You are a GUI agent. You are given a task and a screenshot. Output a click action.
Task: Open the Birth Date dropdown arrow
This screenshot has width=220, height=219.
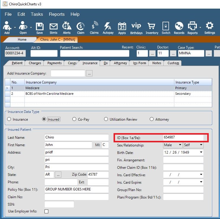click(x=201, y=153)
